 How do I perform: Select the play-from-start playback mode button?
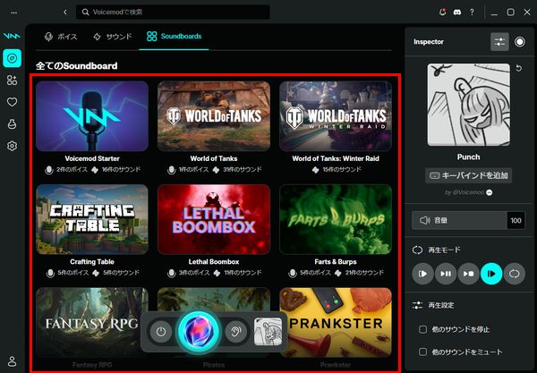[x=422, y=274]
